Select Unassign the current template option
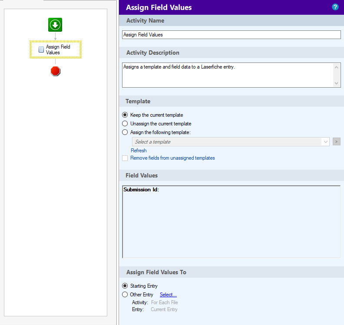344x325 pixels. pos(125,124)
